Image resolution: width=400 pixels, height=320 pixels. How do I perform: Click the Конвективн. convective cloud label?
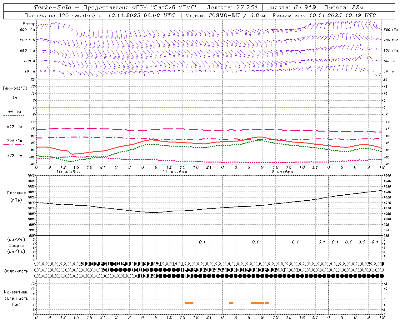[16, 292]
